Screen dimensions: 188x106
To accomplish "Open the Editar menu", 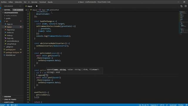I will coord(11,2).
